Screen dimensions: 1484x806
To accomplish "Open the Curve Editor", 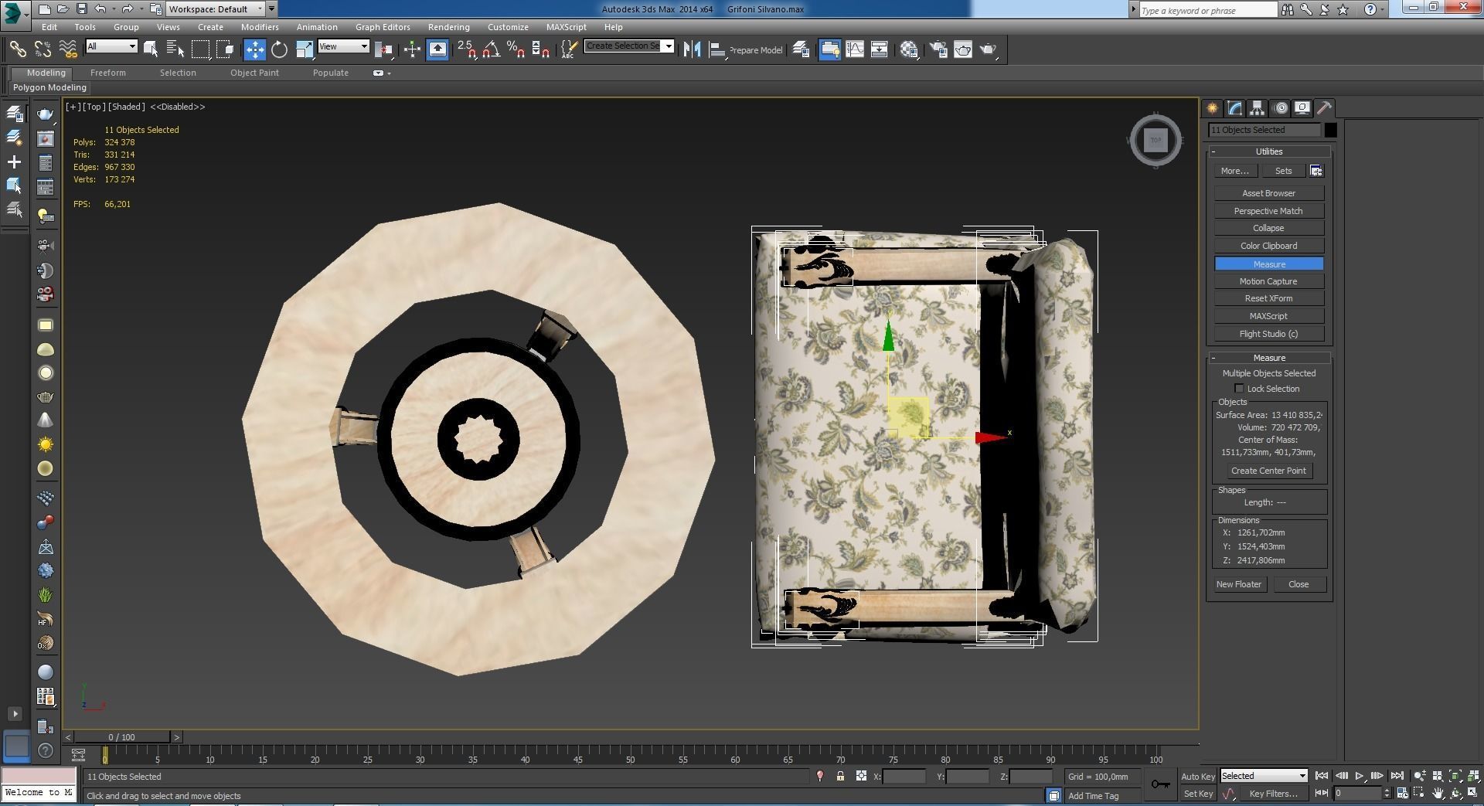I will (x=855, y=49).
